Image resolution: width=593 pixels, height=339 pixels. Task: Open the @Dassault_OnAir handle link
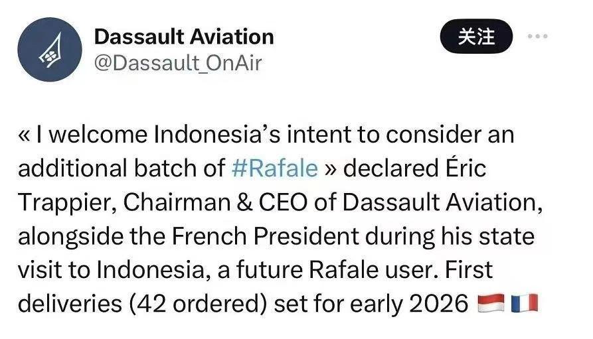coord(178,63)
